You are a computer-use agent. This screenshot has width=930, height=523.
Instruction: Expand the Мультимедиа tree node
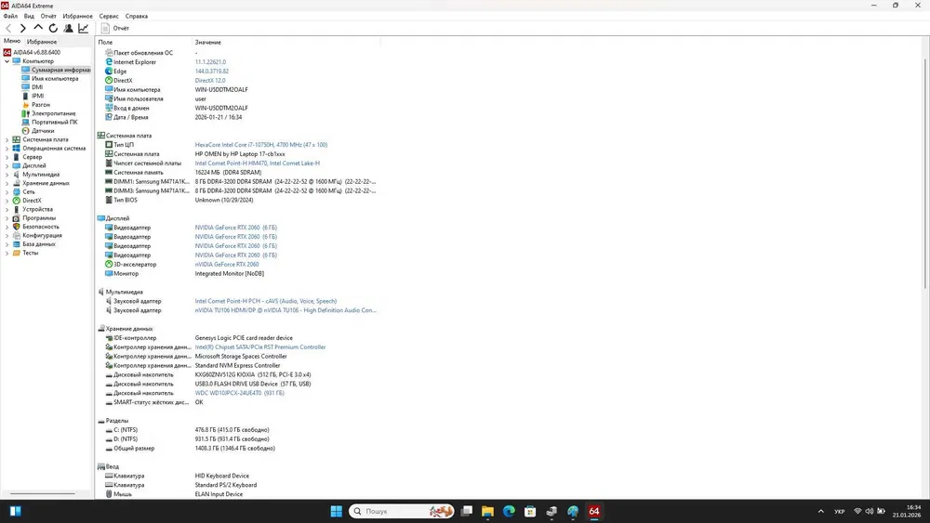[x=7, y=175]
